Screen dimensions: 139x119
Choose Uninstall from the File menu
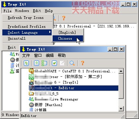click(27, 38)
